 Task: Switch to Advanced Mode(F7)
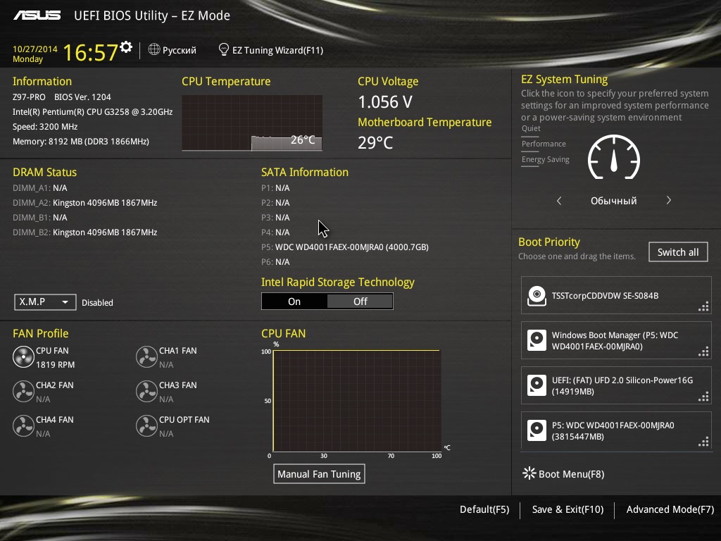coord(670,509)
